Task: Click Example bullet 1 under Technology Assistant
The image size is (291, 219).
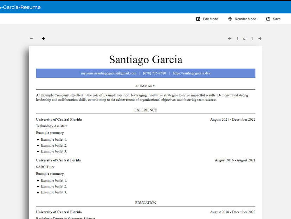Action: point(54,140)
